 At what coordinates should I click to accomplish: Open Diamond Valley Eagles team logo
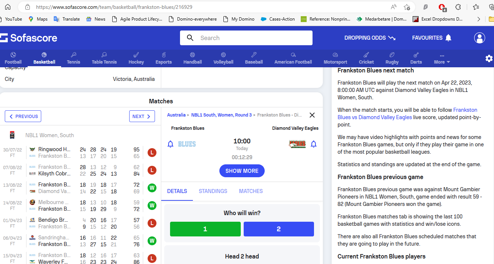pos(297,144)
